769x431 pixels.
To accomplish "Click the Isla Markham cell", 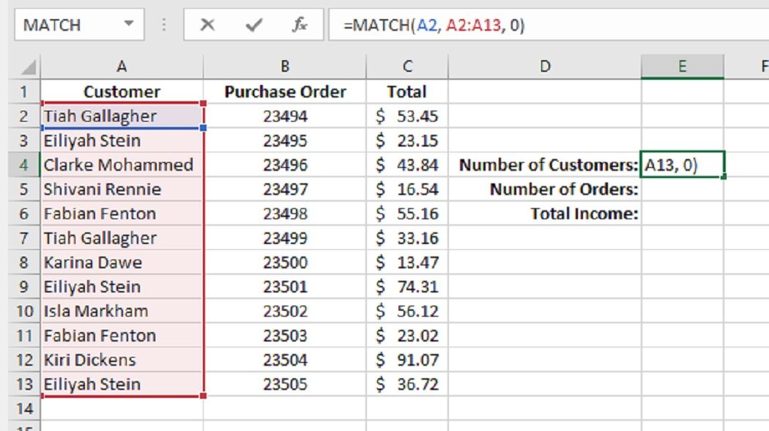I will click(122, 312).
